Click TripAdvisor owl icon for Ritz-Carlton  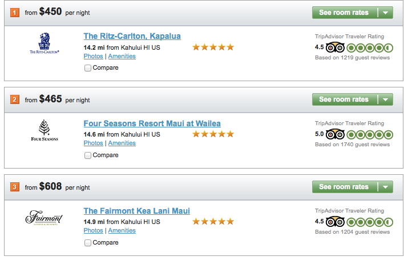click(336, 47)
